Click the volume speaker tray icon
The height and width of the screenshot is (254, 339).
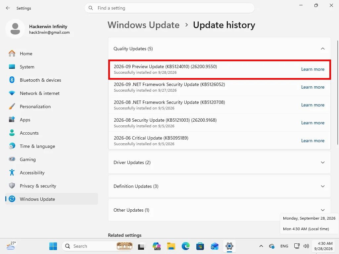coord(306,246)
